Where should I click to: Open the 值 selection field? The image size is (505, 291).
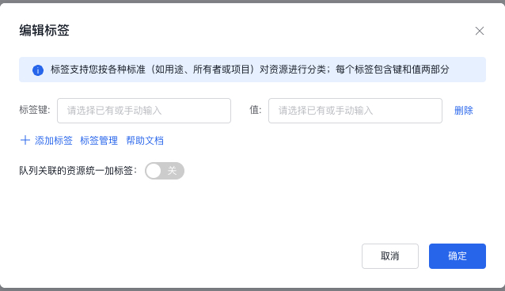coord(355,111)
